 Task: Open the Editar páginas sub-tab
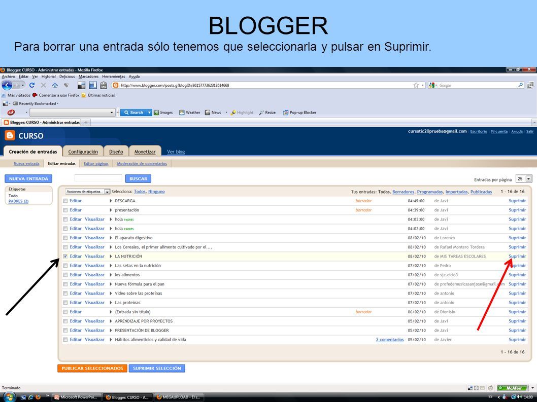click(x=96, y=164)
